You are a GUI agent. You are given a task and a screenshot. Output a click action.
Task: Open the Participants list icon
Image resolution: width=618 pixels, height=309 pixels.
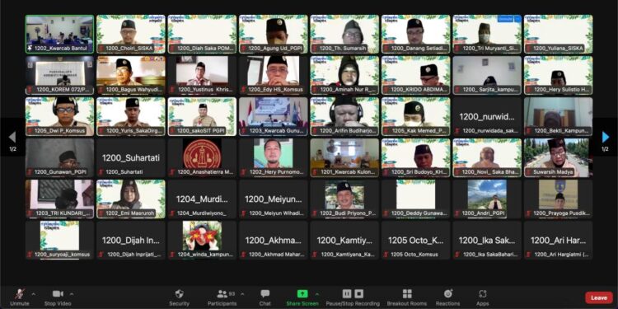click(222, 294)
